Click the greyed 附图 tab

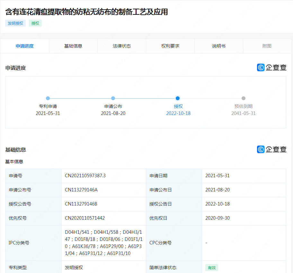(x=267, y=46)
